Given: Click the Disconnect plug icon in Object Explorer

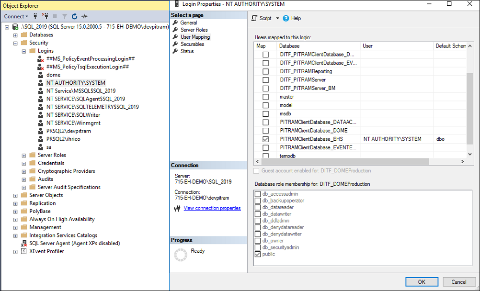Looking at the screenshot, I should pyautogui.click(x=45, y=16).
